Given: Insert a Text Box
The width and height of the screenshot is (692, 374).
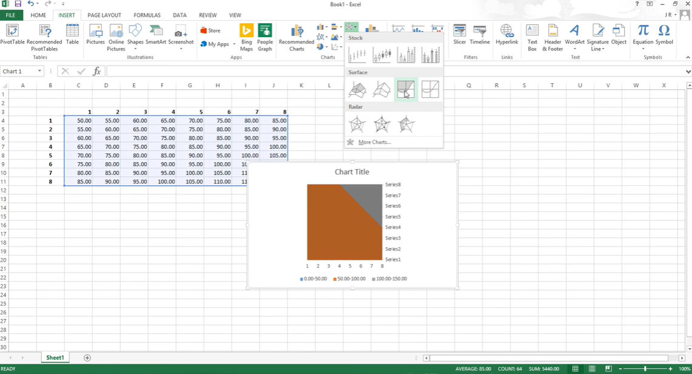Looking at the screenshot, I should 532,38.
